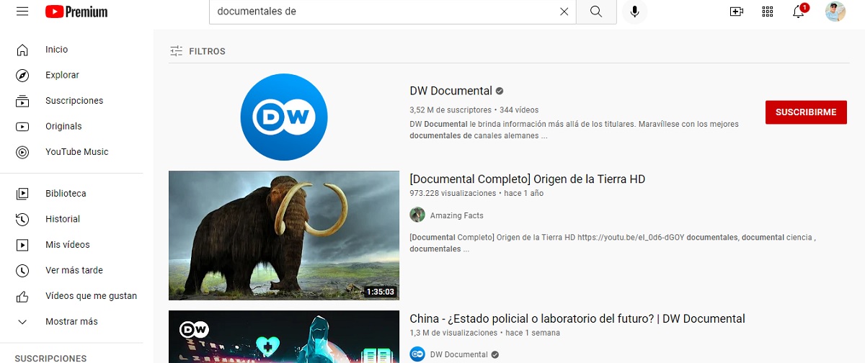
Task: Clear the search box text
Action: click(x=564, y=12)
